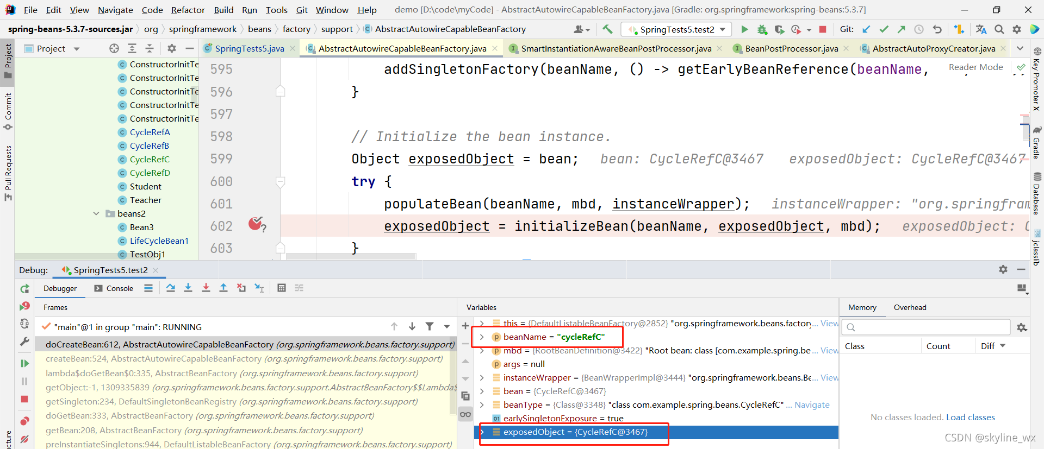The width and height of the screenshot is (1044, 449).
Task: Toggle fold marker at line 596
Action: 281,91
